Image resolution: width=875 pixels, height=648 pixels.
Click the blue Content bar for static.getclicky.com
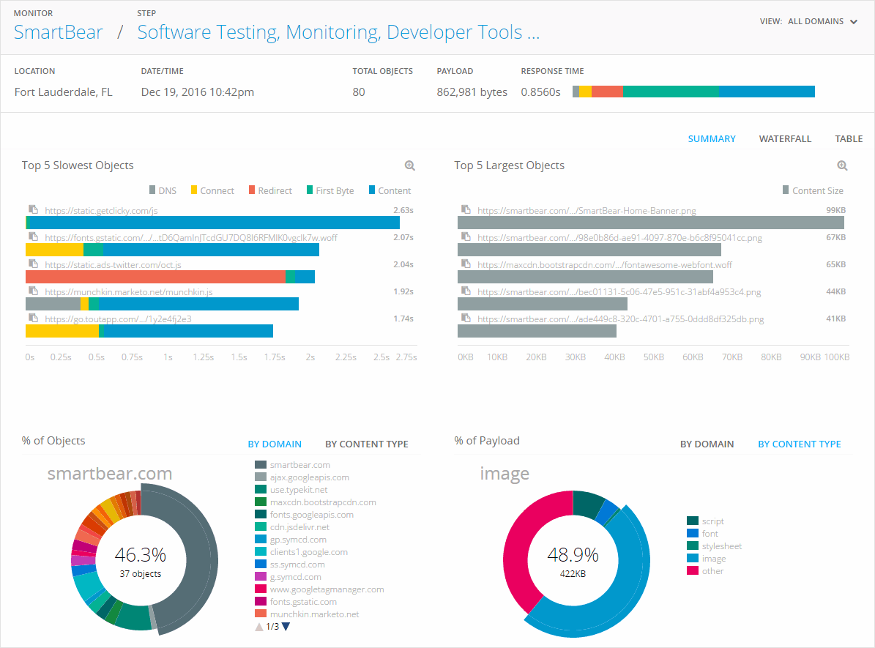coord(213,223)
